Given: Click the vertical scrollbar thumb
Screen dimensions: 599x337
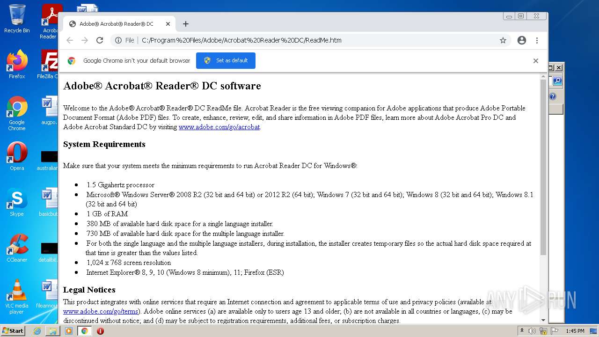Looking at the screenshot, I should click(543, 167).
